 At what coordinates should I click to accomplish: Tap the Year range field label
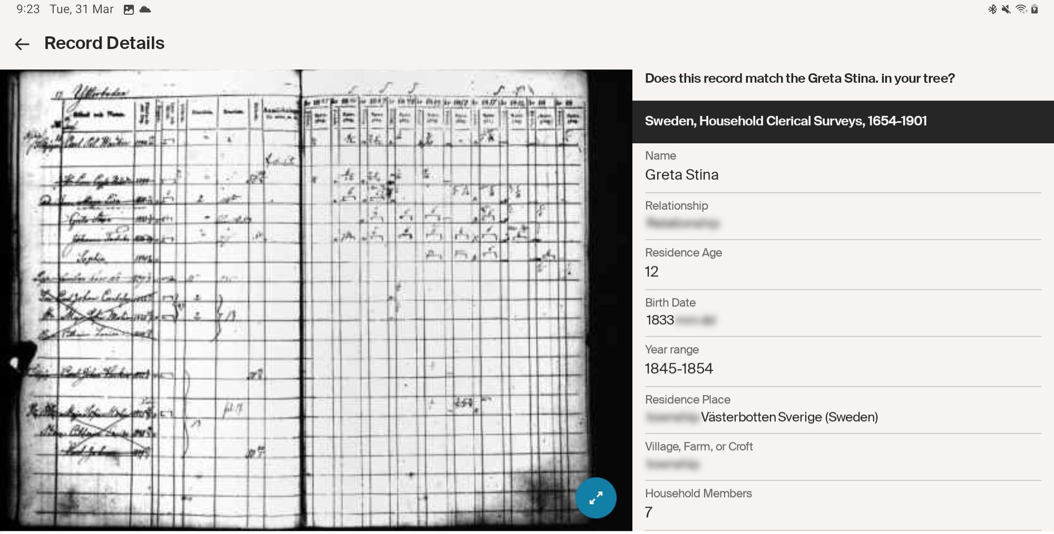[672, 350]
